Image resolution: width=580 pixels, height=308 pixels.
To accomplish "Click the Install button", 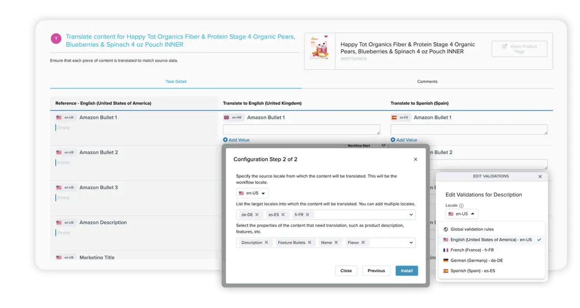I will 407,271.
